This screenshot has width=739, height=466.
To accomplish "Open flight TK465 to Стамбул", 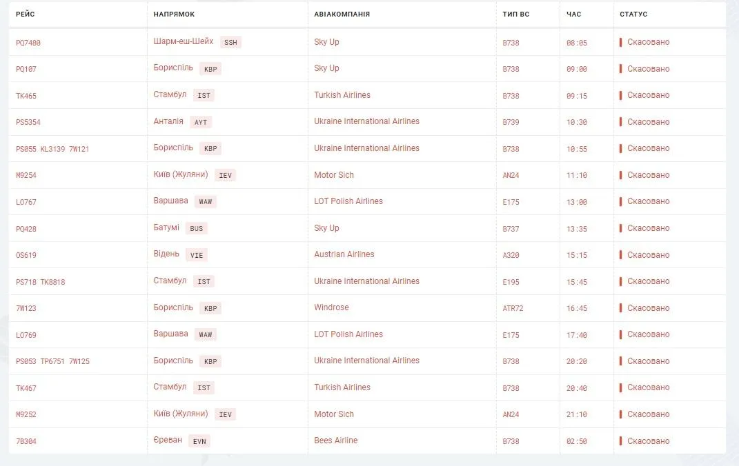I will click(x=26, y=96).
